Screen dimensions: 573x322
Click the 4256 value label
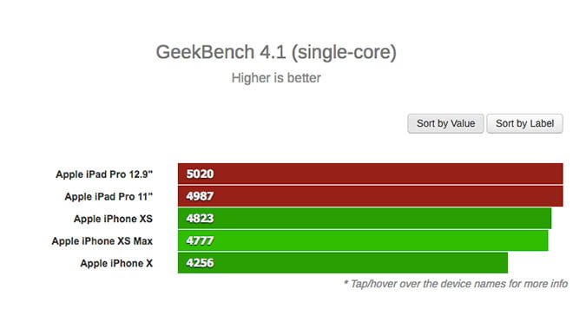(x=200, y=263)
